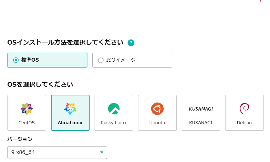Viewport: 270px width, 162px height.
Task: Click the Rocky Linux mountain logo
Action: pos(114,108)
